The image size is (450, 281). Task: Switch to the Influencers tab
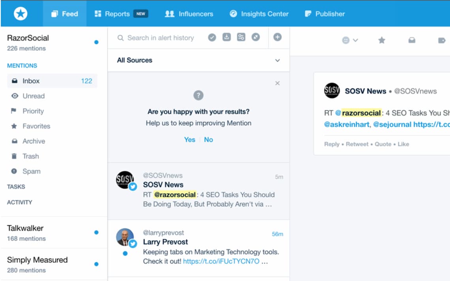tap(189, 14)
